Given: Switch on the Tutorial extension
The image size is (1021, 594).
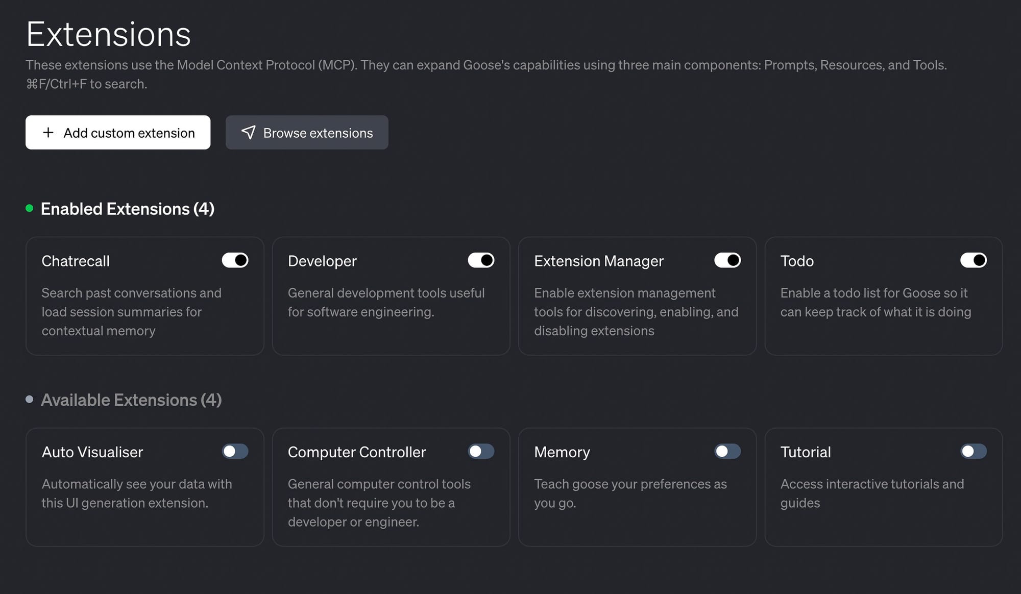Looking at the screenshot, I should [x=973, y=452].
